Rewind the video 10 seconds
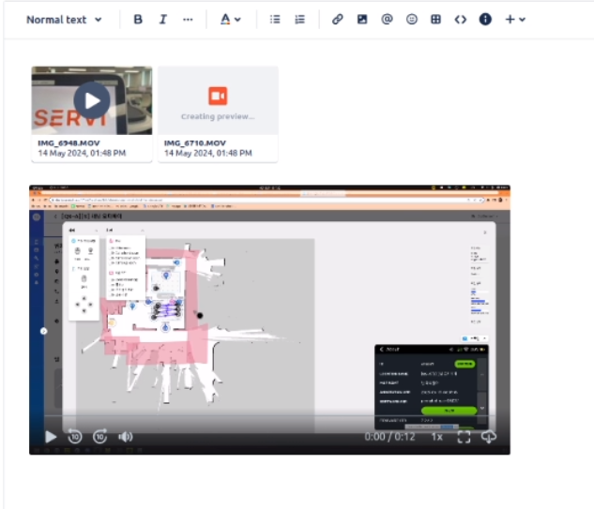594x509 pixels. (x=75, y=437)
